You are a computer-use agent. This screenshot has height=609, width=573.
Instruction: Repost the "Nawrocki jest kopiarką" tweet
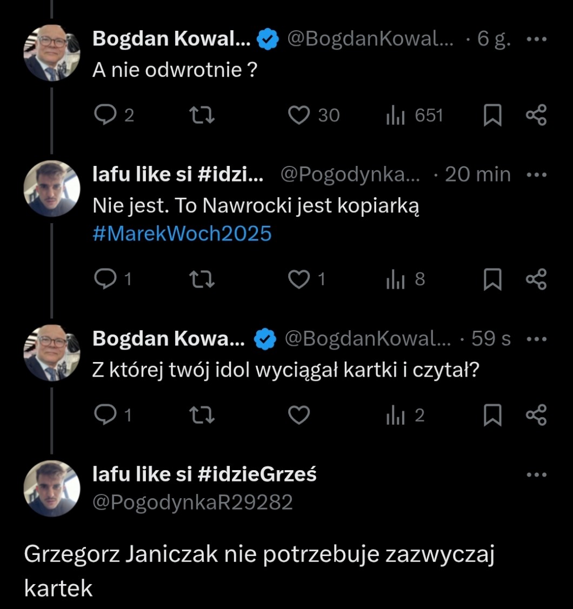pyautogui.click(x=203, y=279)
